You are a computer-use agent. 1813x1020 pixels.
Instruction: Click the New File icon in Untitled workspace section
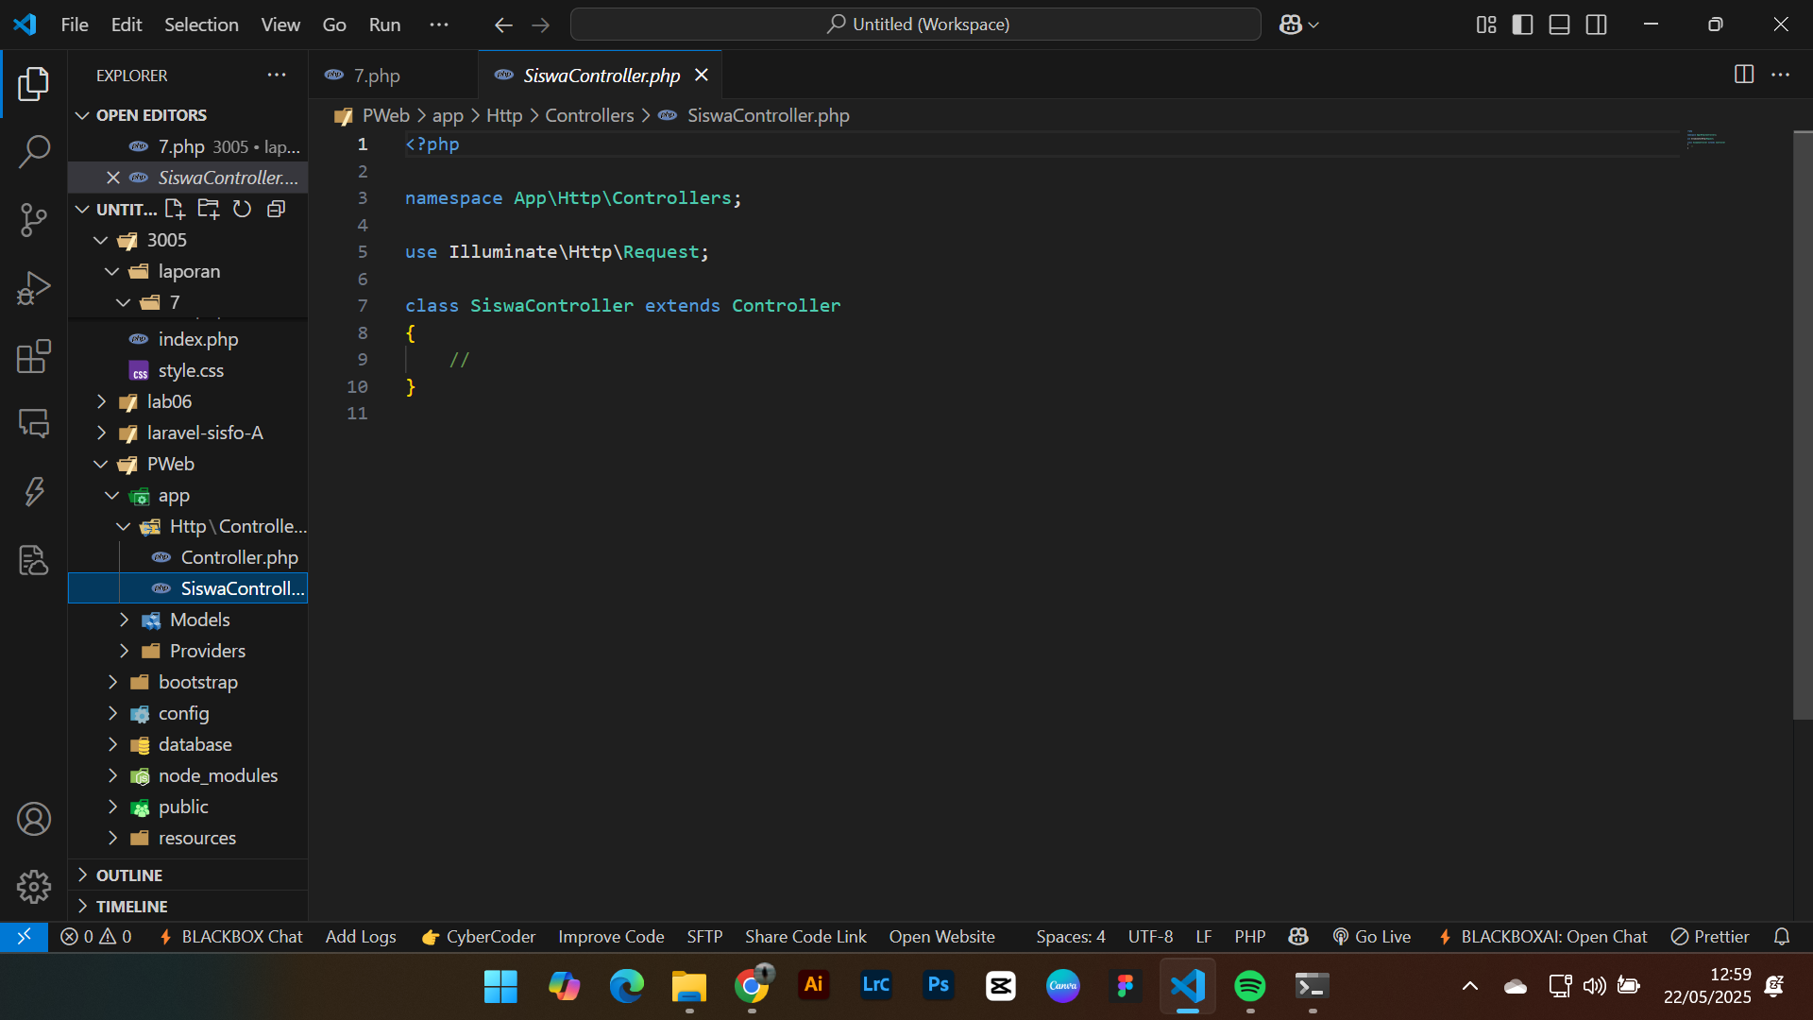coord(175,209)
